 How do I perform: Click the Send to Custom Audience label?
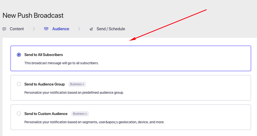46,114
